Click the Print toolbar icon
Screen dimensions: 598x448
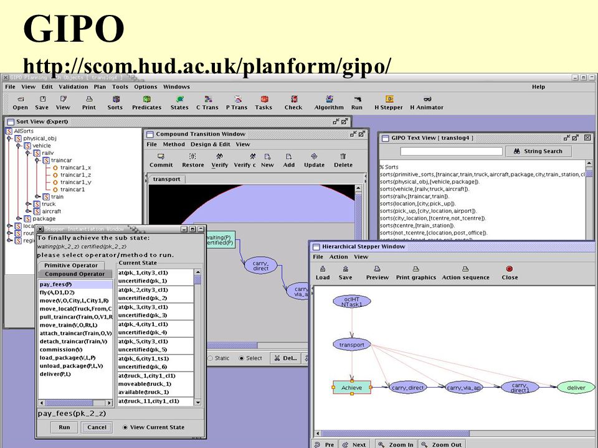coord(89,103)
